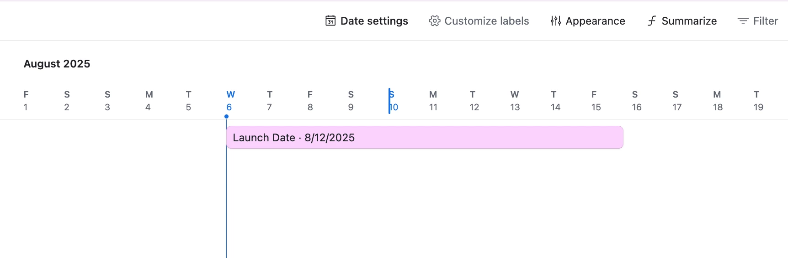Click the Filter lines icon
The width and height of the screenshot is (788, 258).
tap(743, 21)
